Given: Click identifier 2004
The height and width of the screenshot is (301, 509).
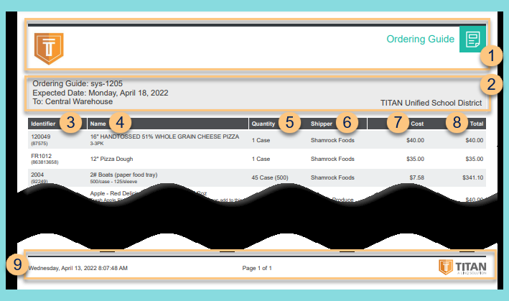Looking at the screenshot, I should pos(37,175).
